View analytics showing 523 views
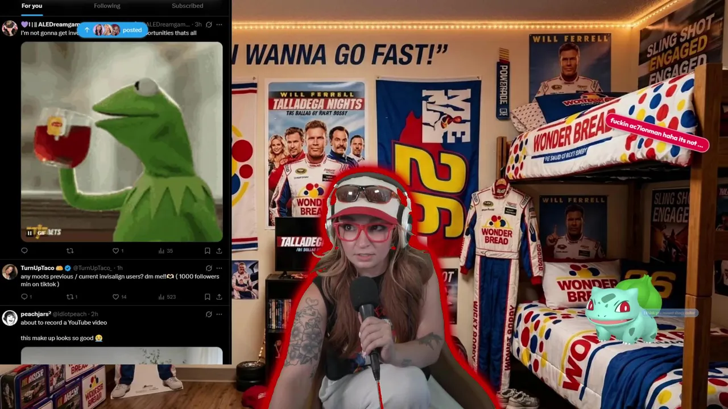This screenshot has width=728, height=409. click(167, 297)
